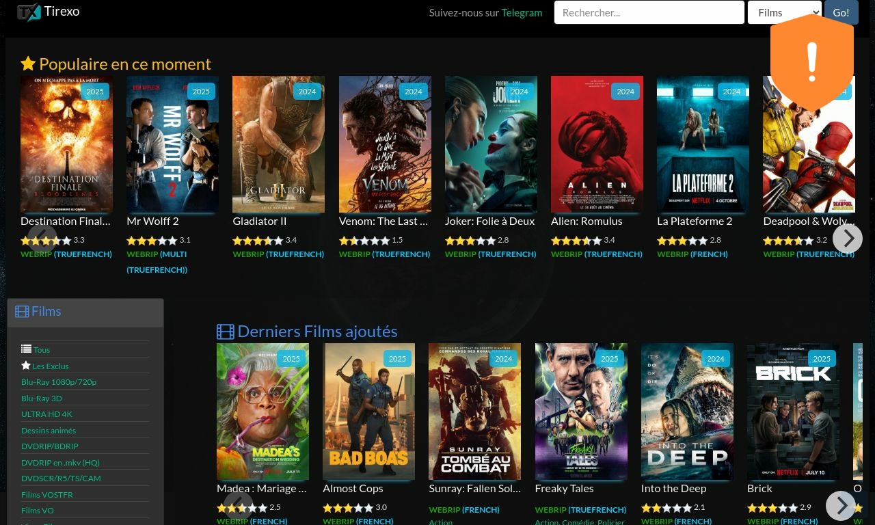Click the star icon beside Les Exclus
This screenshot has height=525, width=875.
tap(26, 365)
